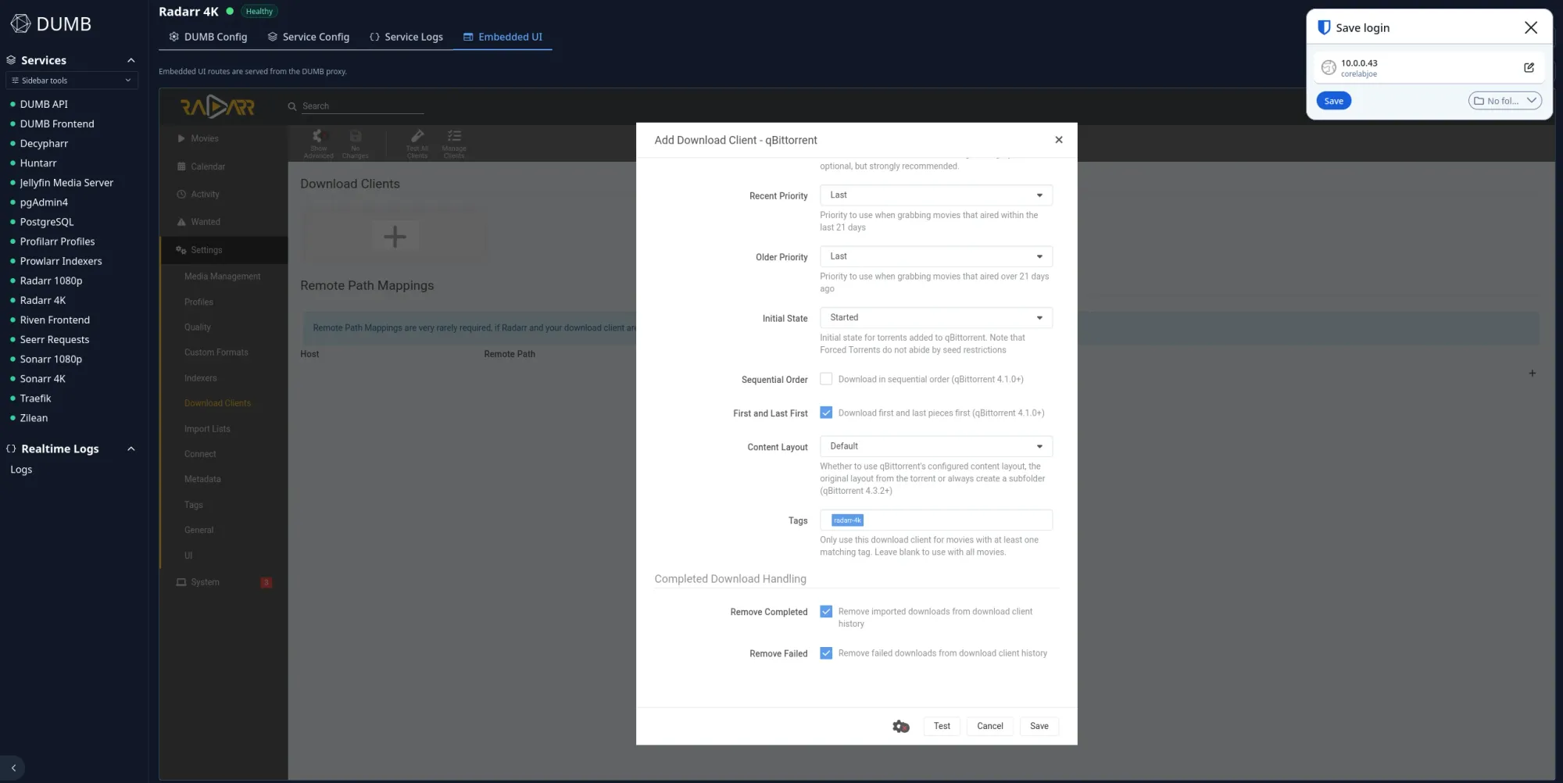Image resolution: width=1563 pixels, height=783 pixels.
Task: Open Import Lists settings menu item
Action: click(207, 429)
